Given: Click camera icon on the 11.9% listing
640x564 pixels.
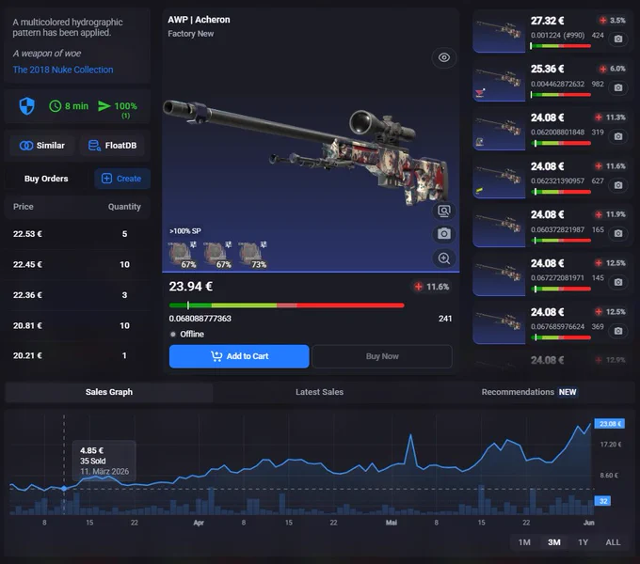Looking at the screenshot, I should (x=618, y=233).
